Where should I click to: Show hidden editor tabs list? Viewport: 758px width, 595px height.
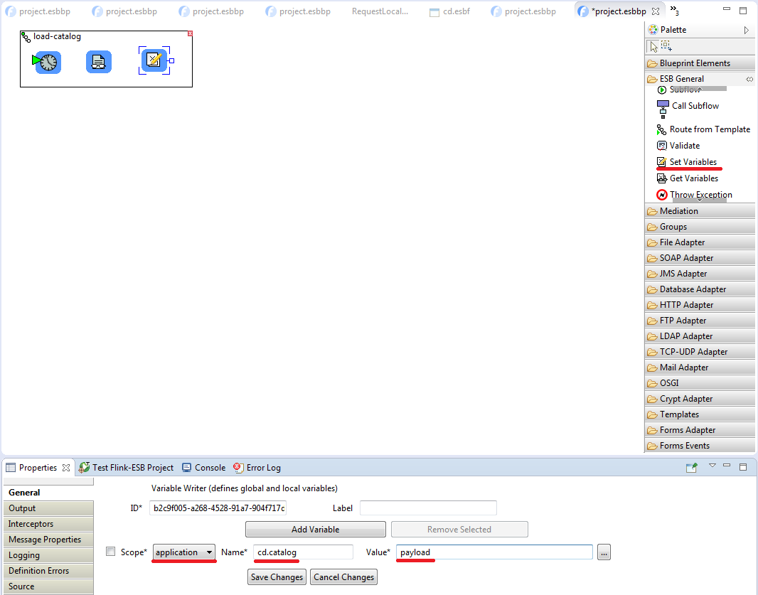[675, 11]
